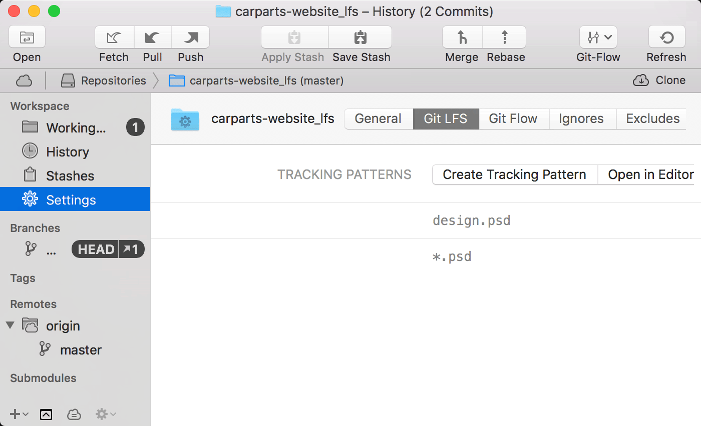
Task: Select the Pull icon
Action: point(152,37)
